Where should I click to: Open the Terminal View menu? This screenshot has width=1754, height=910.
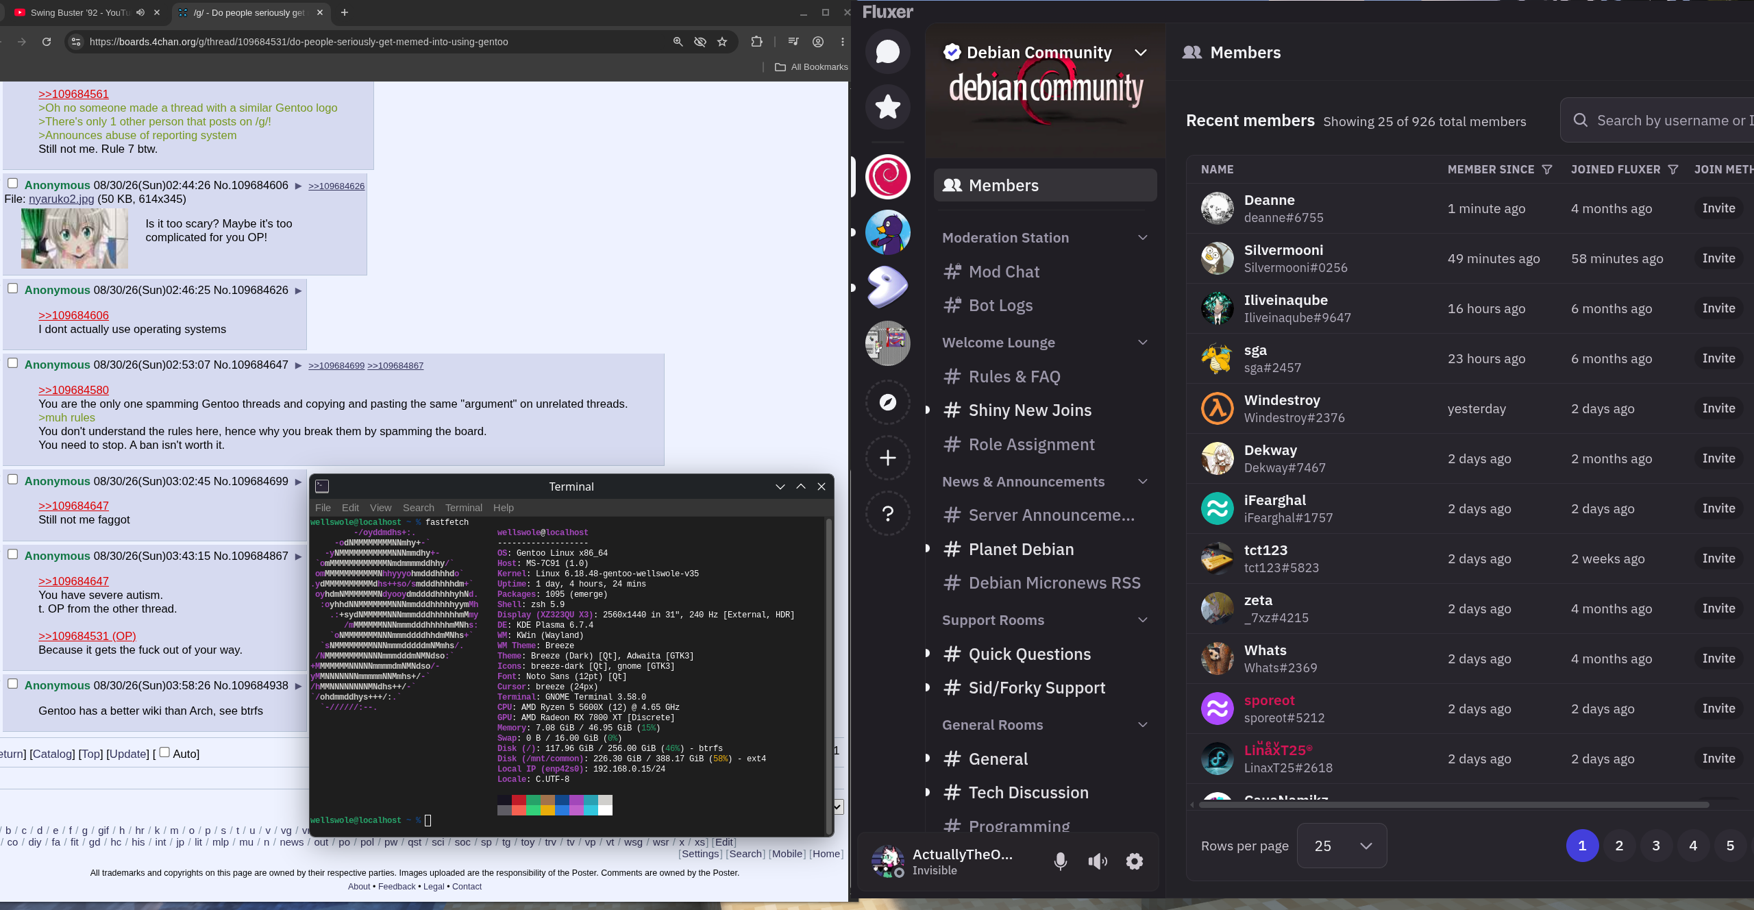381,508
